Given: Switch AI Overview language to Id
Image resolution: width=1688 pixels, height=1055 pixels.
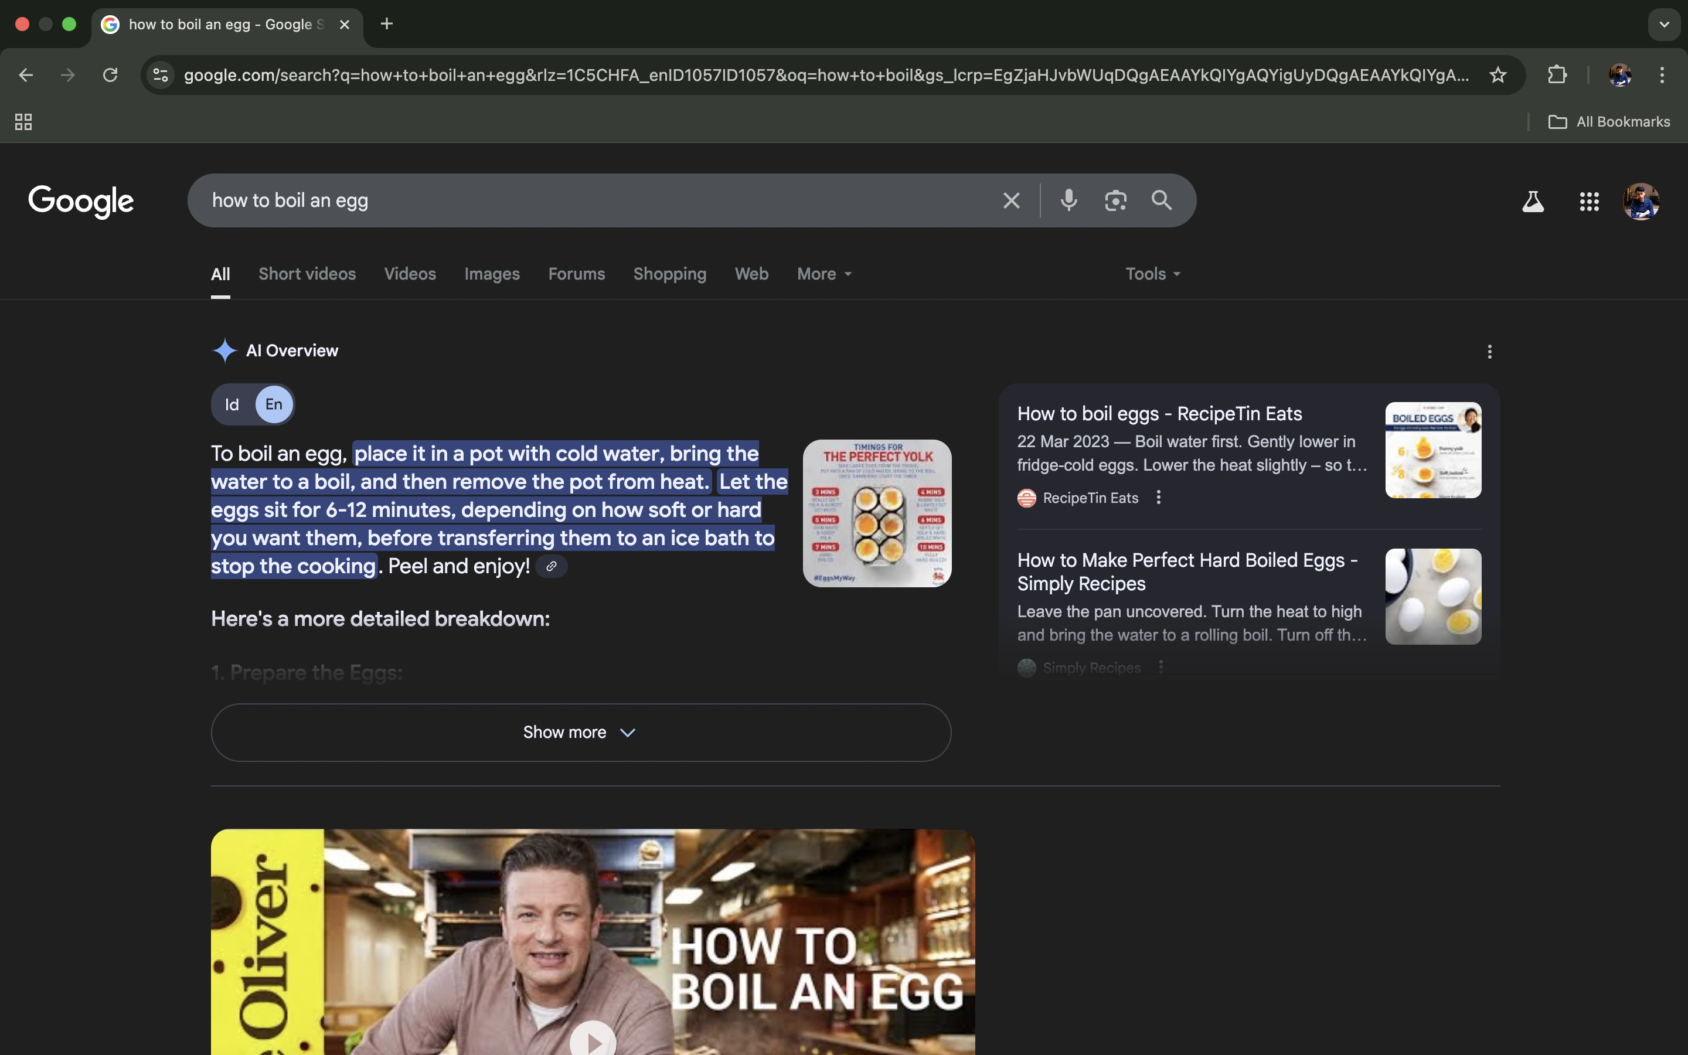Looking at the screenshot, I should coord(232,404).
